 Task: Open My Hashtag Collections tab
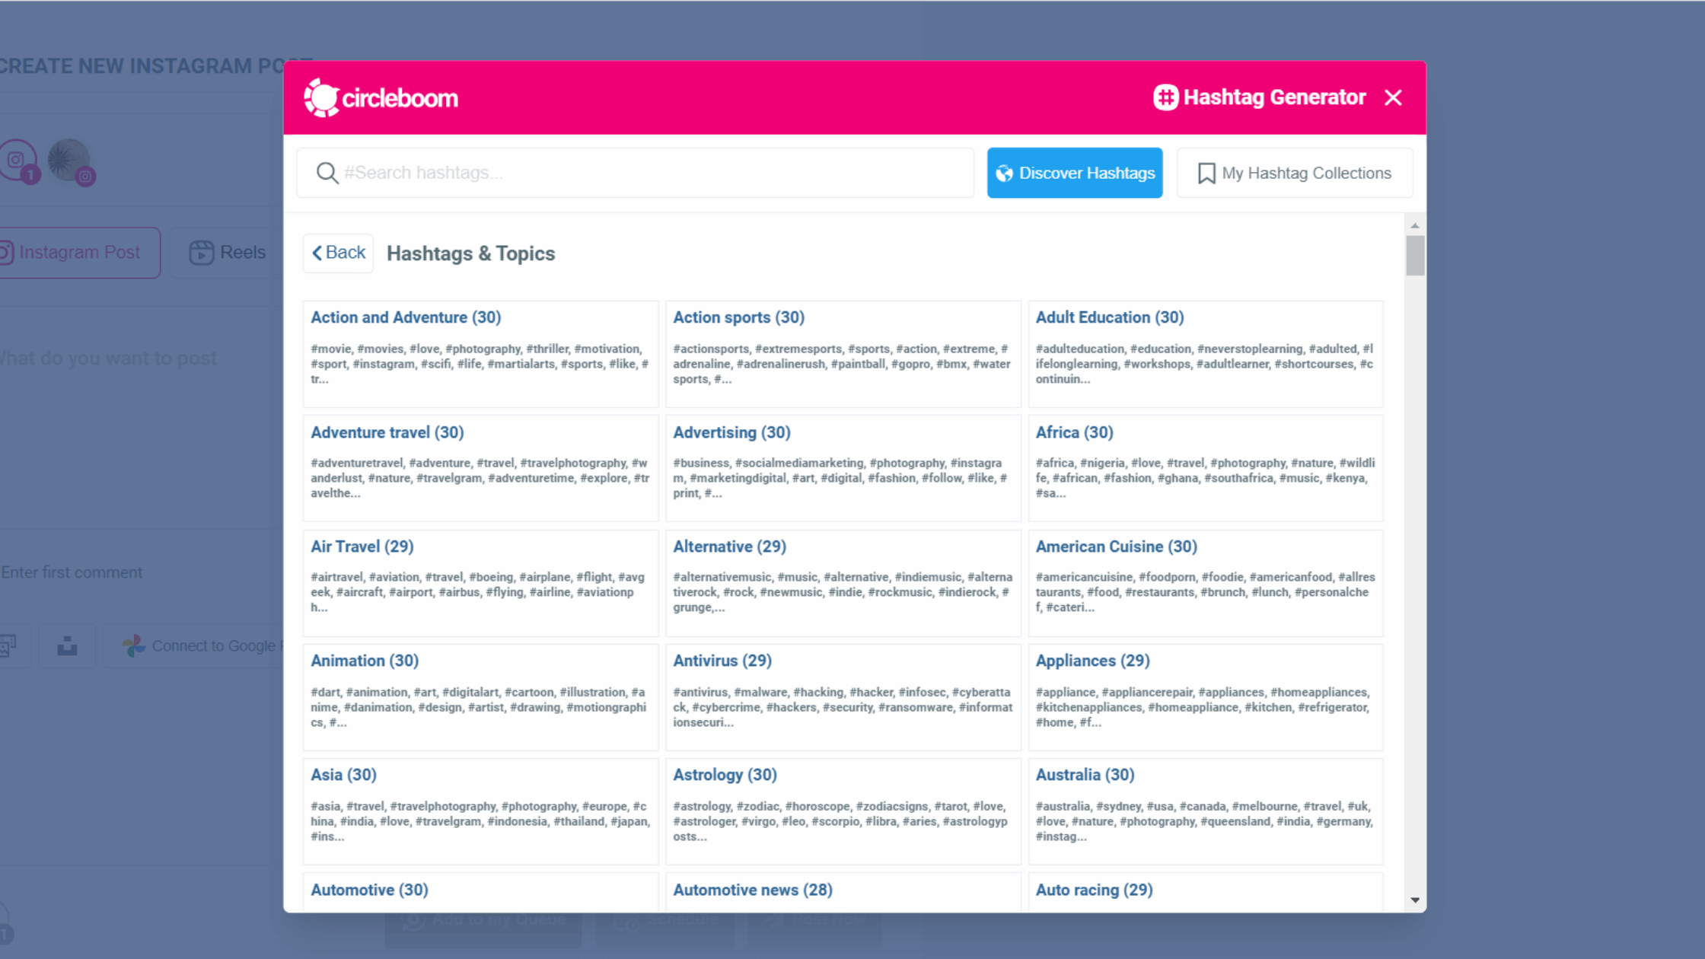click(1294, 174)
